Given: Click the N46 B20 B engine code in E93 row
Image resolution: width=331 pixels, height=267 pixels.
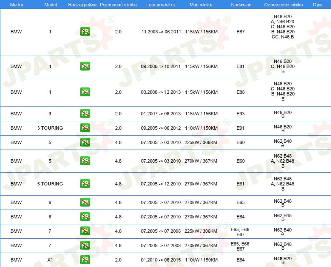Looking at the screenshot, I should tap(283, 114).
